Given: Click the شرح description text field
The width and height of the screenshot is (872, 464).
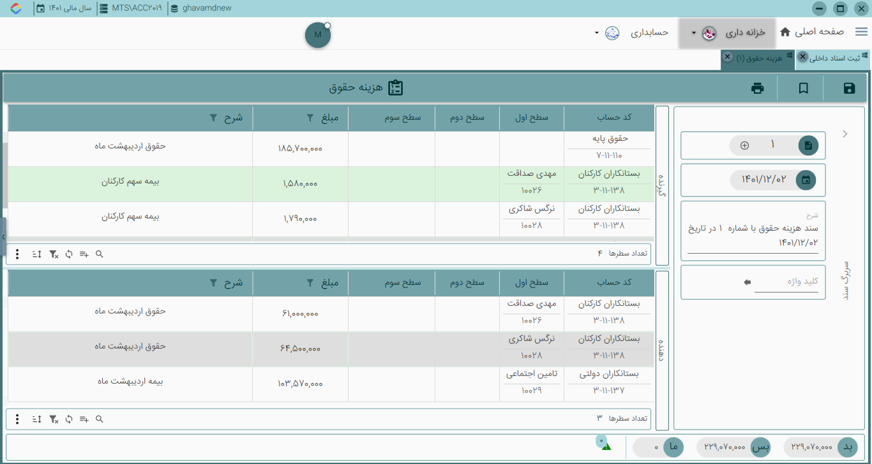Looking at the screenshot, I should coord(753,235).
